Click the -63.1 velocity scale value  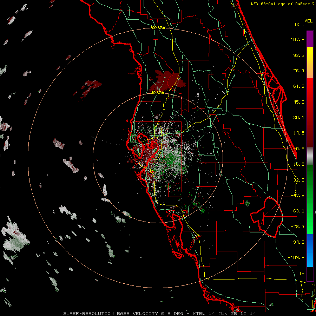point(297,211)
